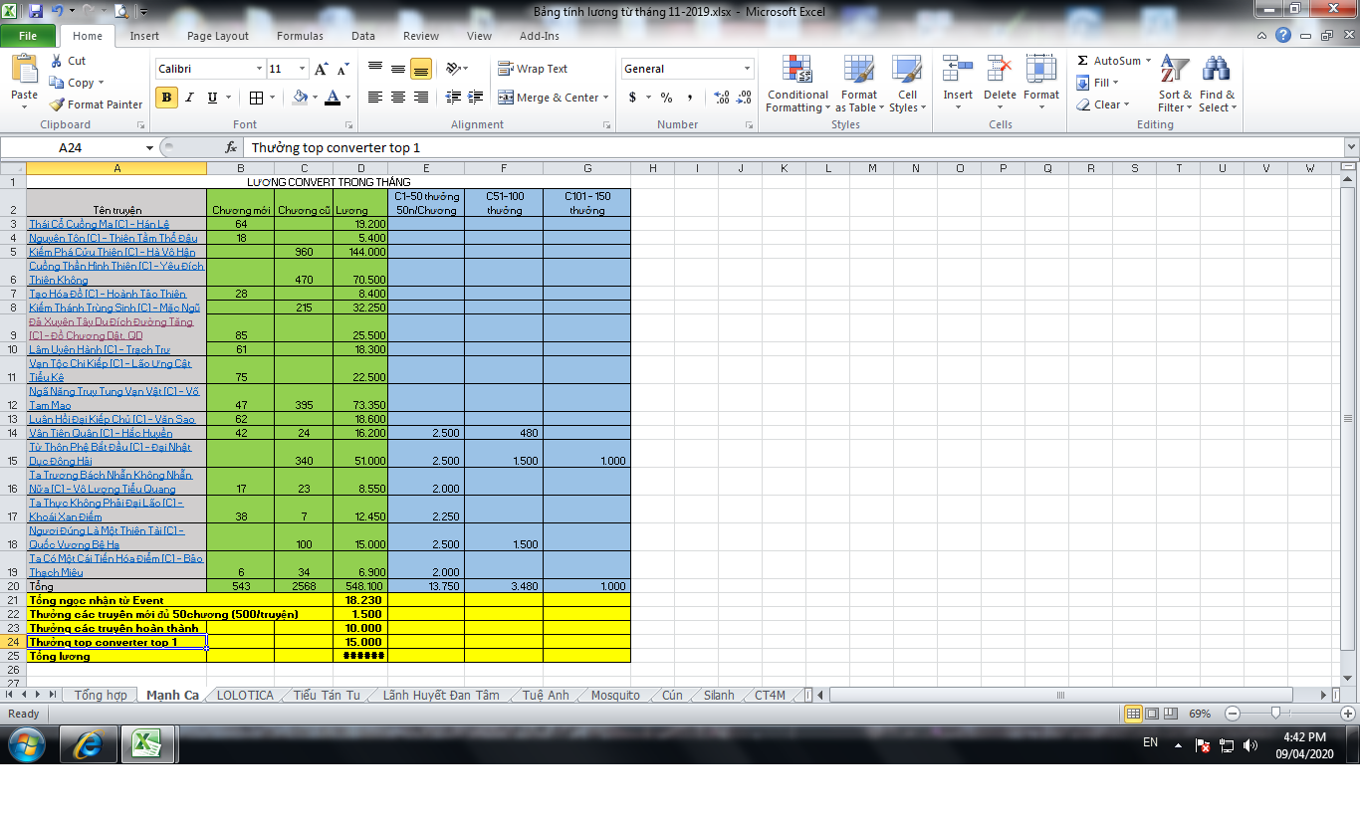Switch to the LOLOTICA sheet tab
The height and width of the screenshot is (824, 1360).
[x=245, y=695]
